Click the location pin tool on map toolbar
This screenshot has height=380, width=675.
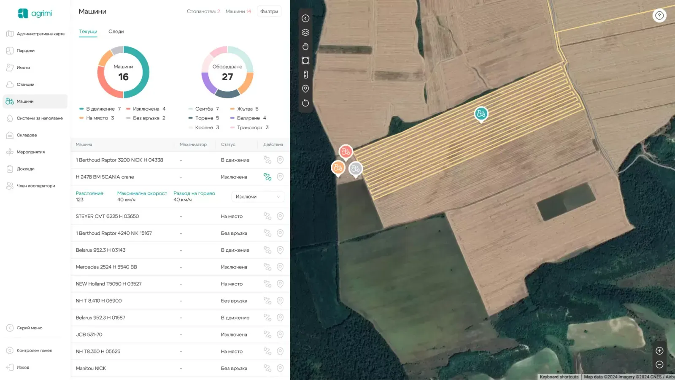(305, 89)
